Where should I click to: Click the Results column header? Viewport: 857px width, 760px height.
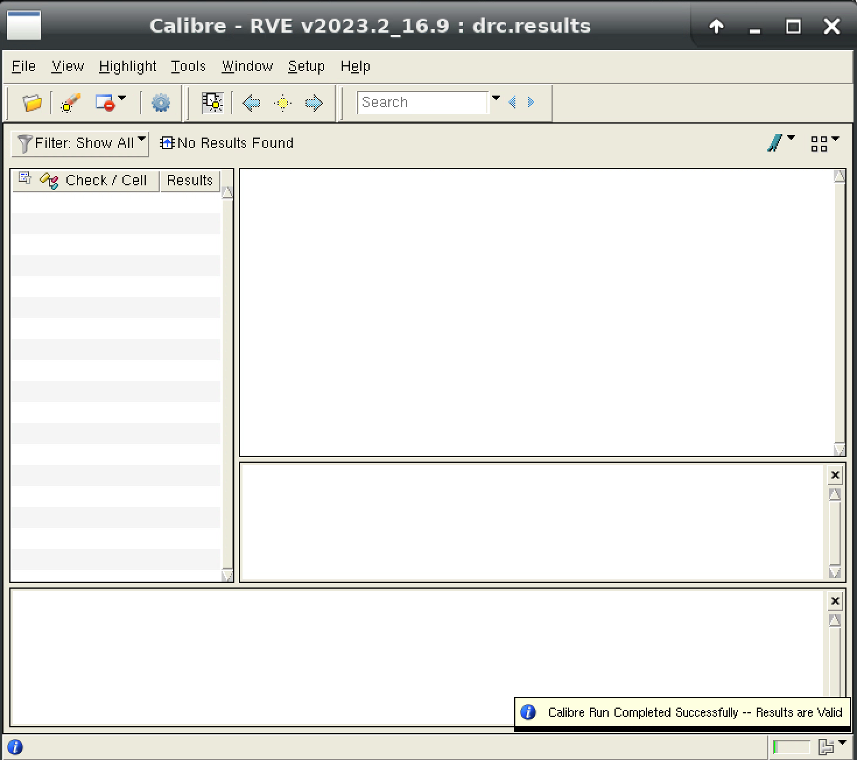click(x=189, y=181)
